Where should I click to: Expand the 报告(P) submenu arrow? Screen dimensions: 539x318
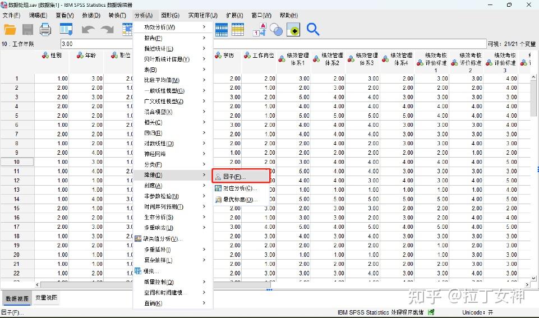pyautogui.click(x=204, y=38)
